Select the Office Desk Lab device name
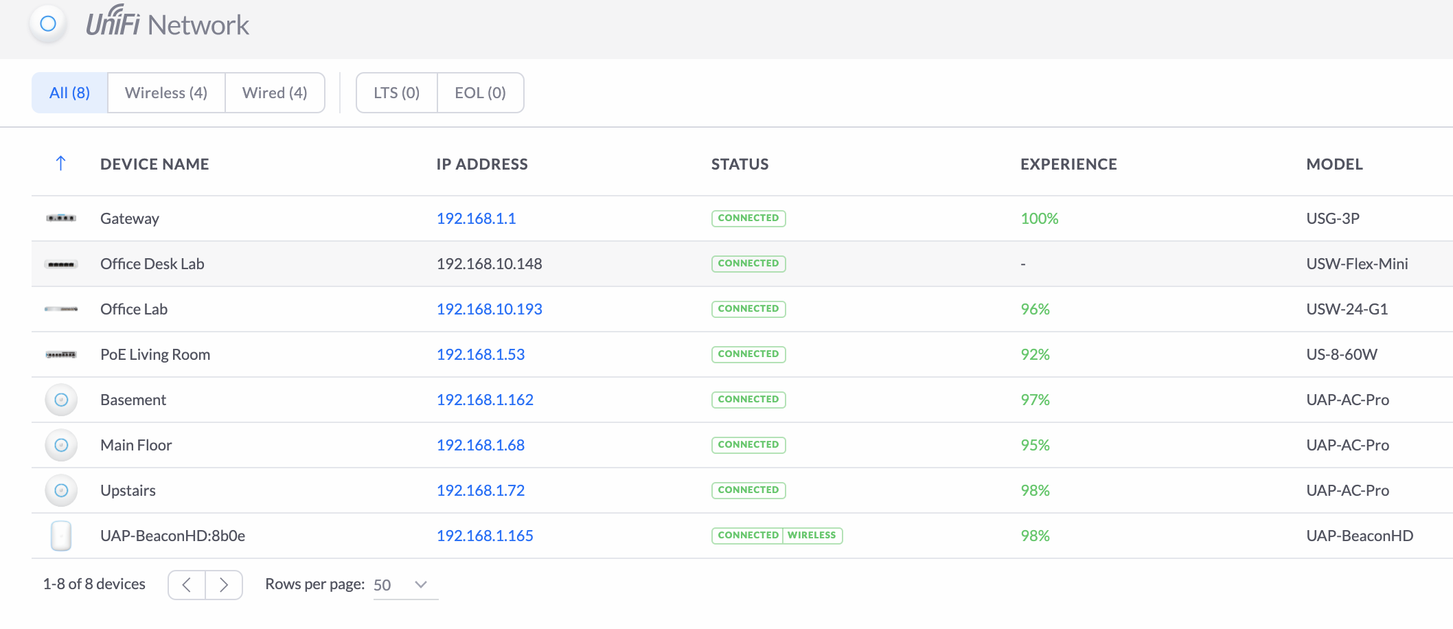 click(152, 264)
